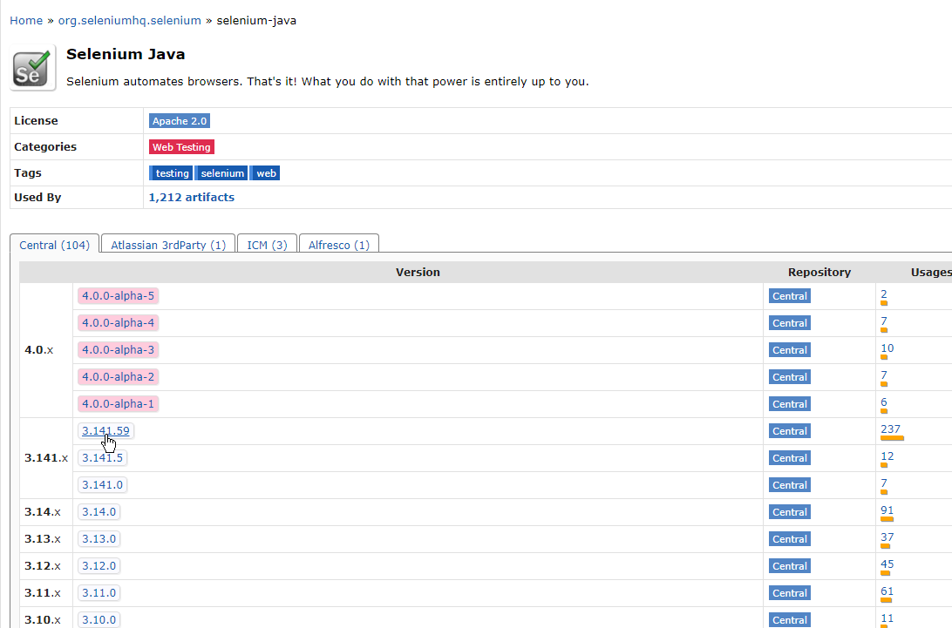Select version 3.14.0
This screenshot has height=628, width=952.
point(99,512)
